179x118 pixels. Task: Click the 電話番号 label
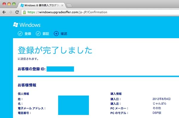coord(24,113)
